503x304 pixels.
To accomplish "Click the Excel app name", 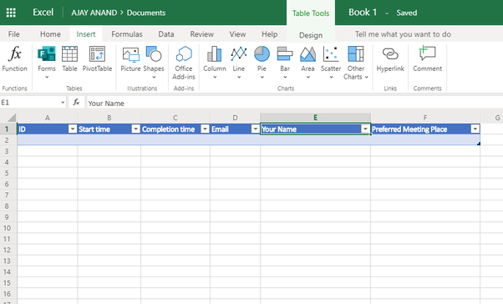I will coord(43,13).
